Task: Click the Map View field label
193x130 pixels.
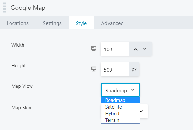Action: [22, 86]
